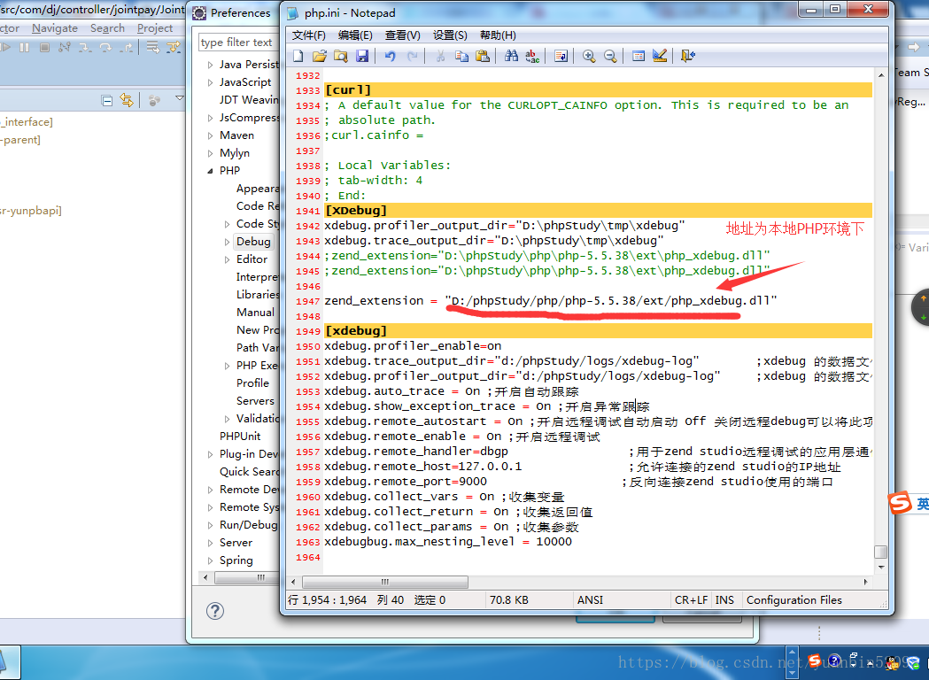Click the type filter text field
This screenshot has height=680, width=929.
pyautogui.click(x=239, y=42)
